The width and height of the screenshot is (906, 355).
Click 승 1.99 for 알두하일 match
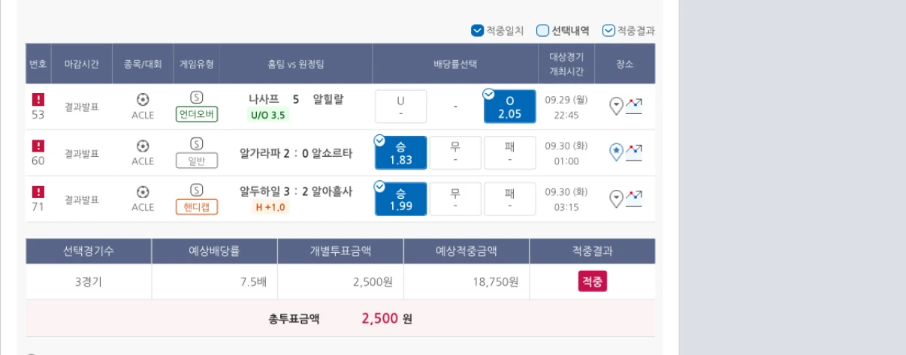pyautogui.click(x=400, y=199)
